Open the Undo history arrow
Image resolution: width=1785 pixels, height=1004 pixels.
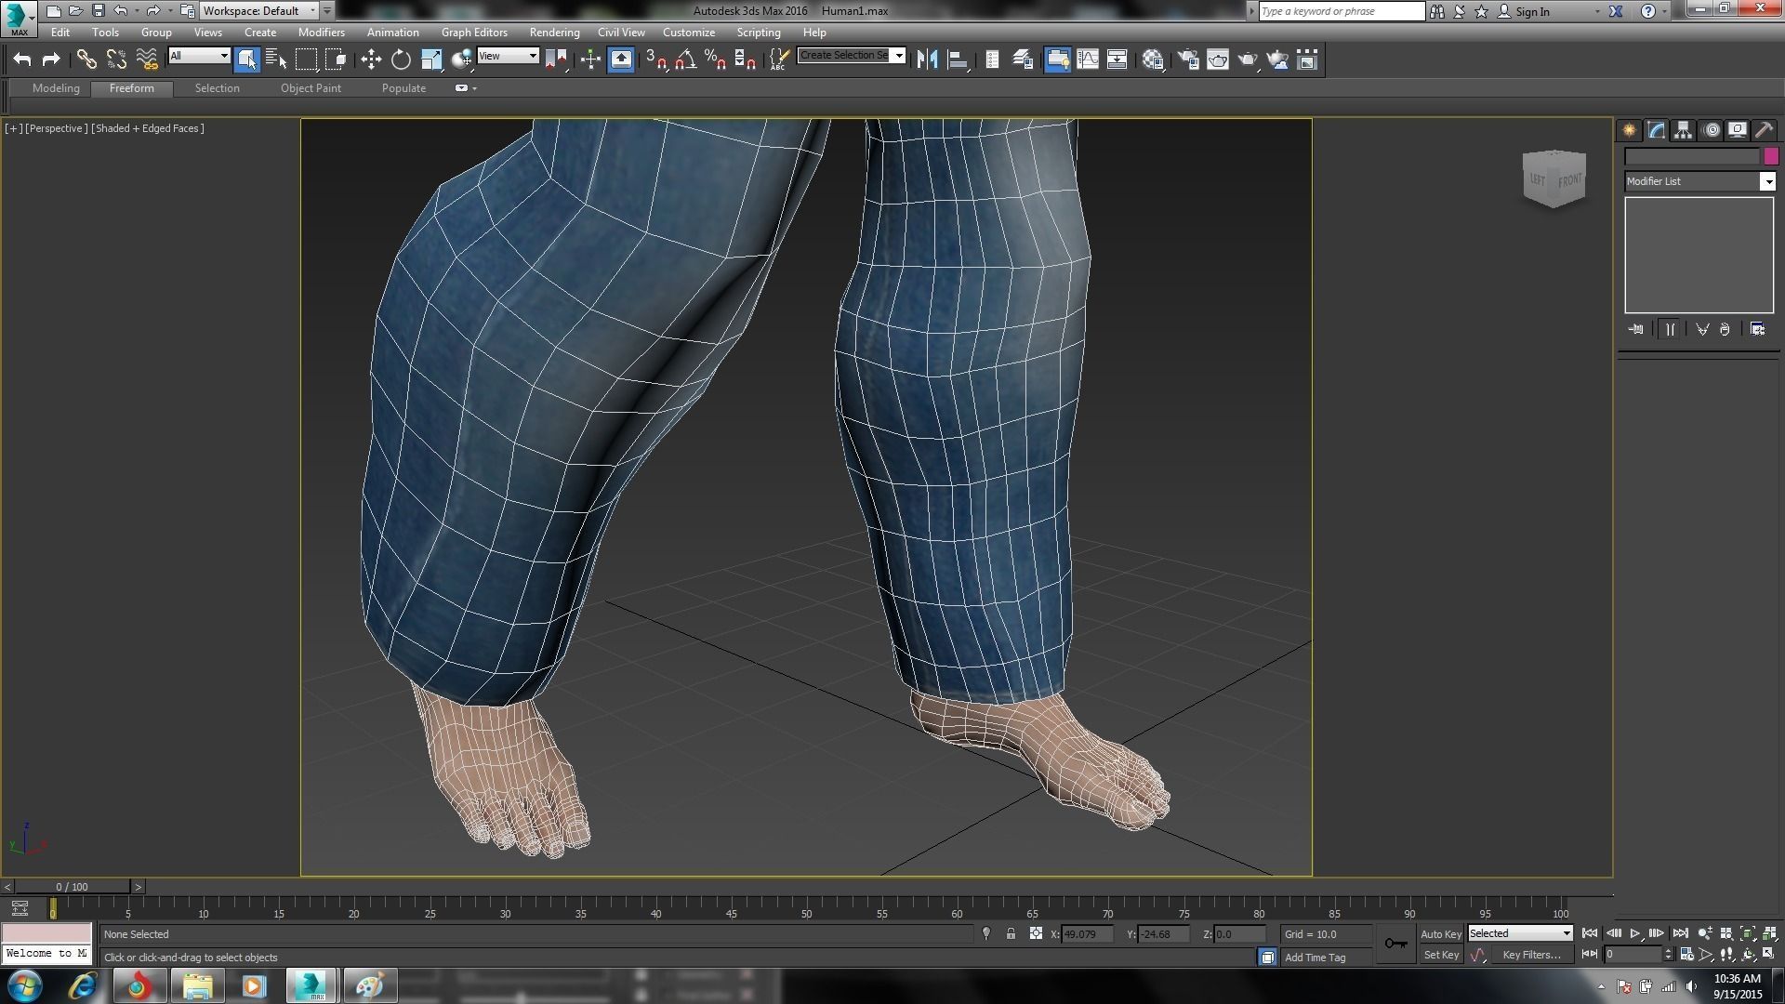137,11
